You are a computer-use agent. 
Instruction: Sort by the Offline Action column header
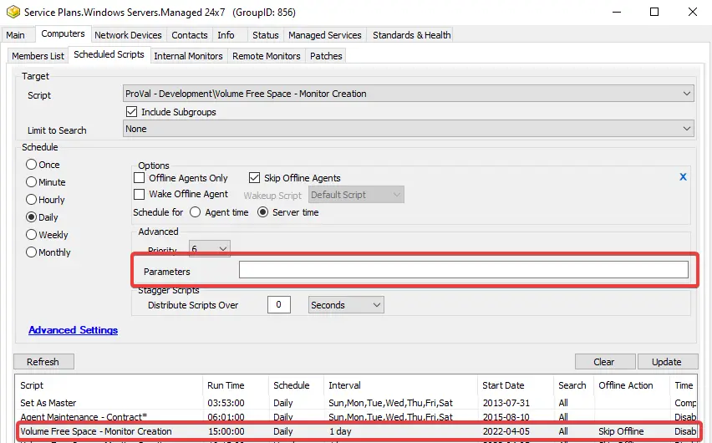point(632,385)
